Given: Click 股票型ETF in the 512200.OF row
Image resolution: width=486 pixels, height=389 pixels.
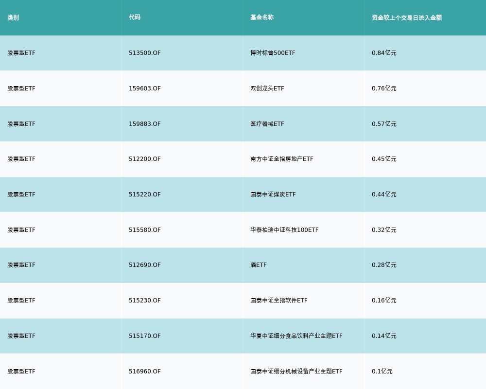Looking at the screenshot, I should coord(21,159).
